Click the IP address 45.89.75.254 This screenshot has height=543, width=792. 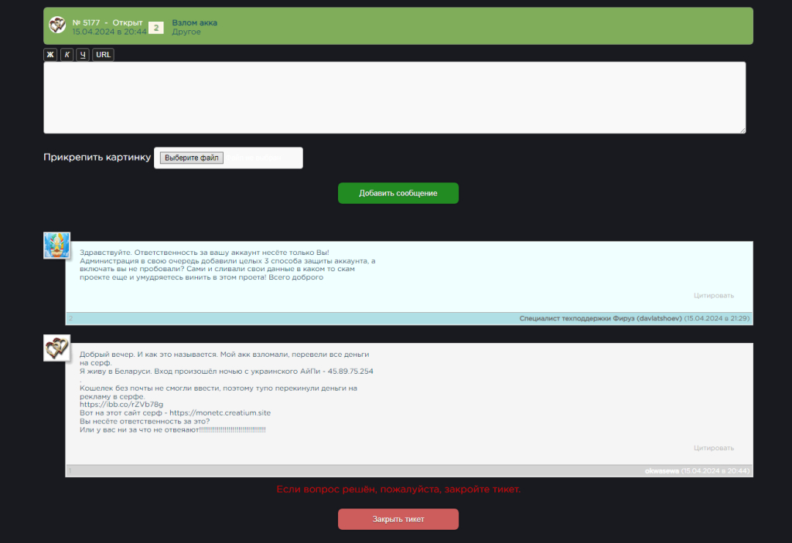tap(350, 372)
